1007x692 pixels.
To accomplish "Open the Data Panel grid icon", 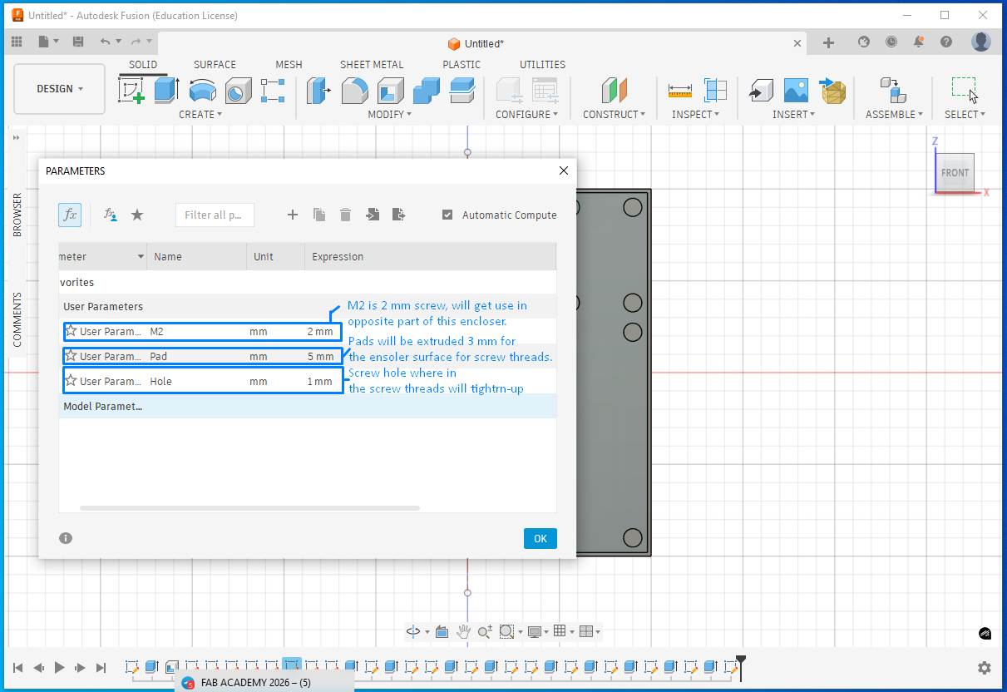I will (17, 42).
